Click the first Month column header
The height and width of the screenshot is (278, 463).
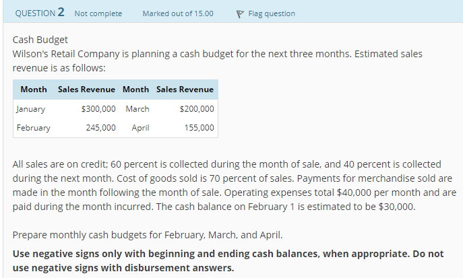coord(34,90)
